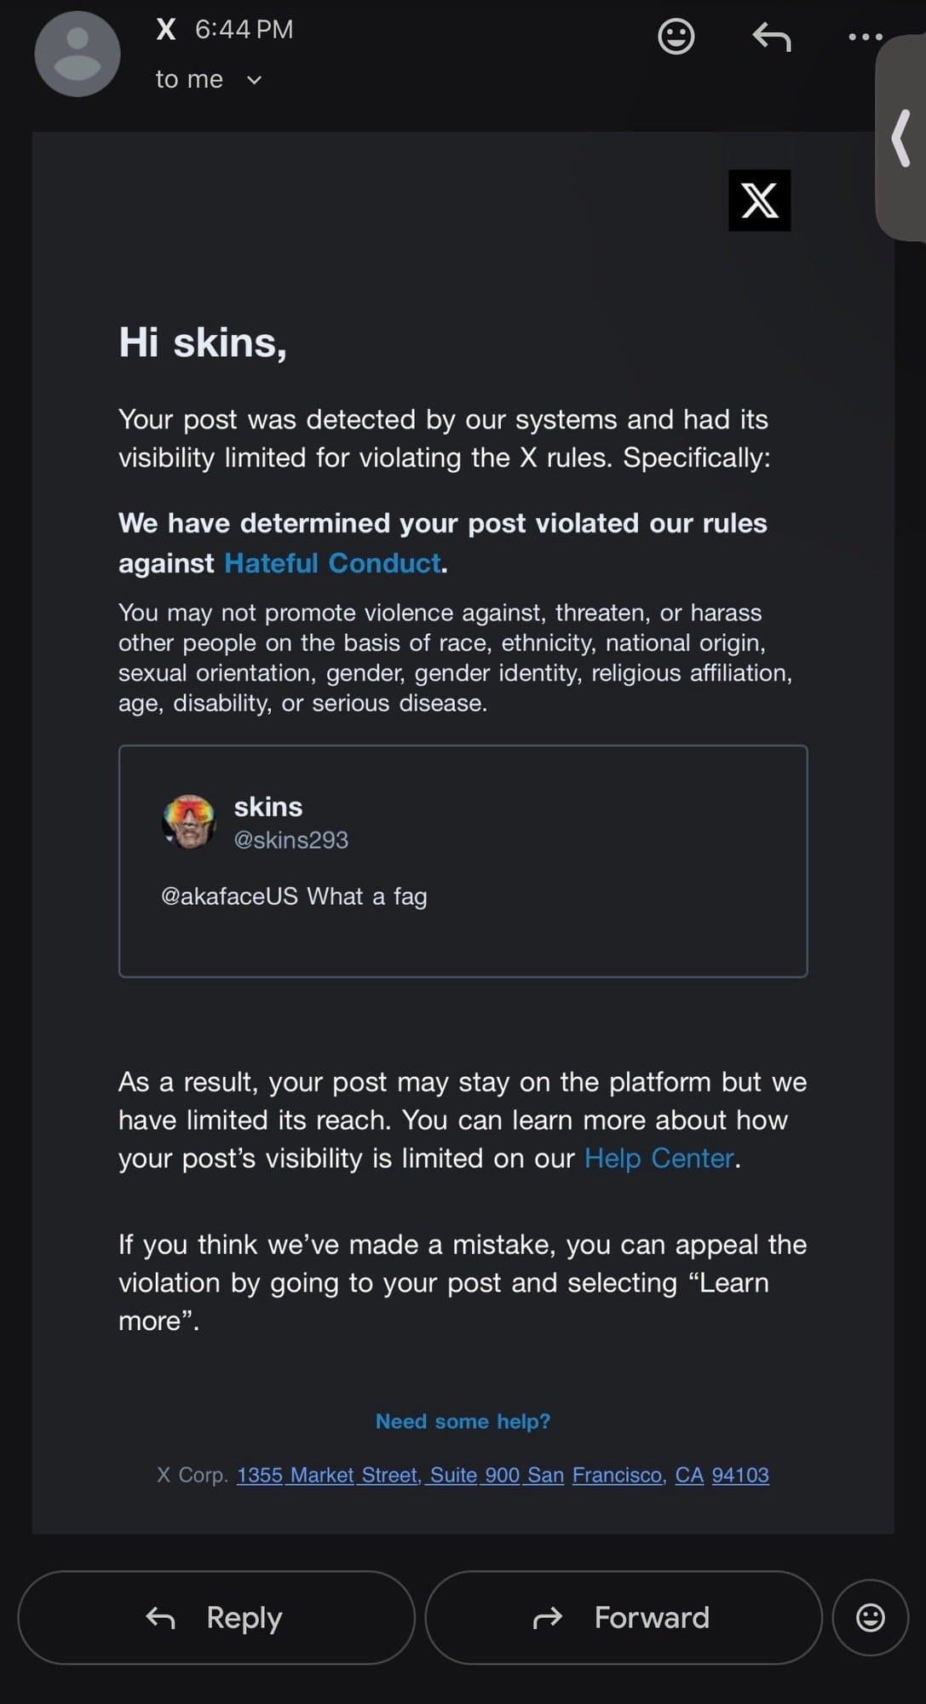Tap the @akafaceUS mention

pyautogui.click(x=229, y=896)
